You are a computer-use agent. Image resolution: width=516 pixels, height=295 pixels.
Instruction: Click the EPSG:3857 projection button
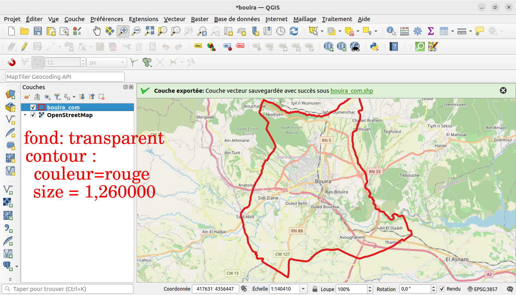483,289
